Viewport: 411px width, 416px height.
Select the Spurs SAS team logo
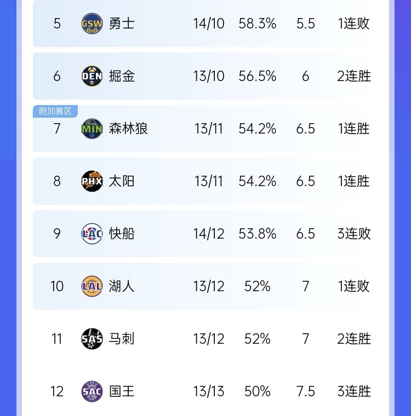coord(92,339)
